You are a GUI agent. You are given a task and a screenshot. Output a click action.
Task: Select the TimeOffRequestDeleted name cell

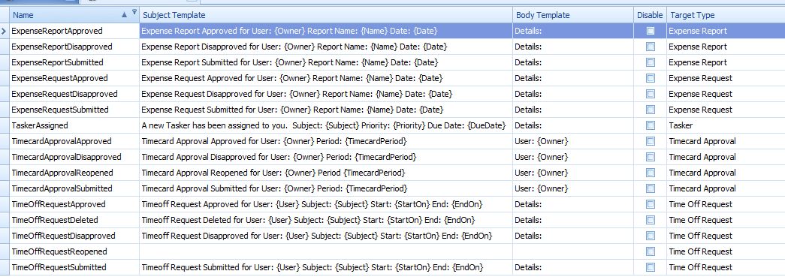tap(74, 220)
